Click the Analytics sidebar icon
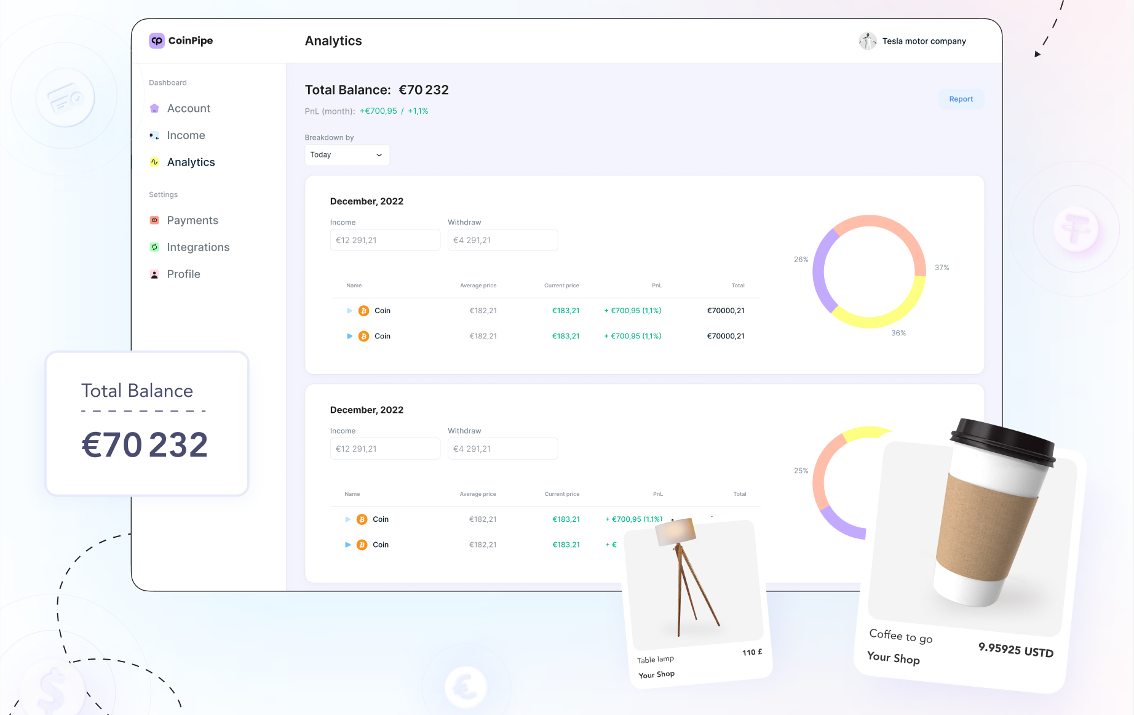This screenshot has width=1134, height=715. tap(154, 162)
